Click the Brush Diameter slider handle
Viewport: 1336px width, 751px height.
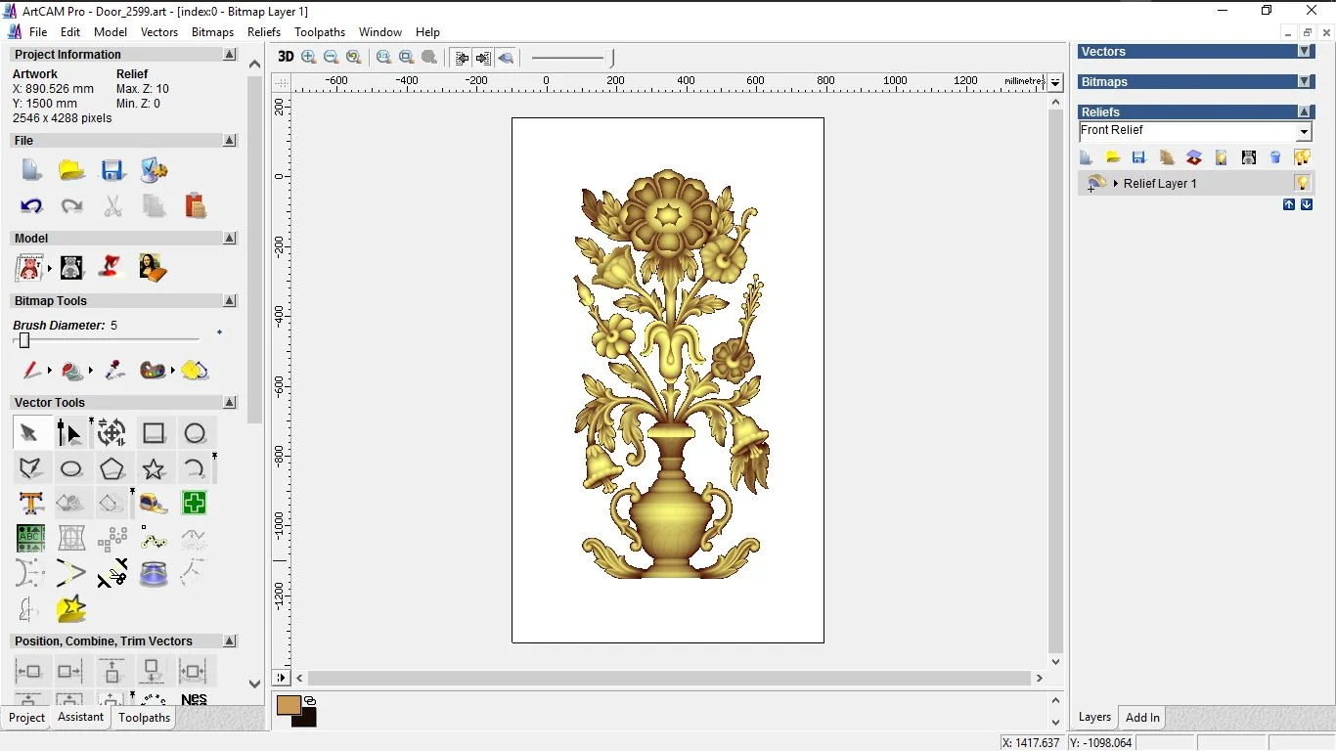24,340
